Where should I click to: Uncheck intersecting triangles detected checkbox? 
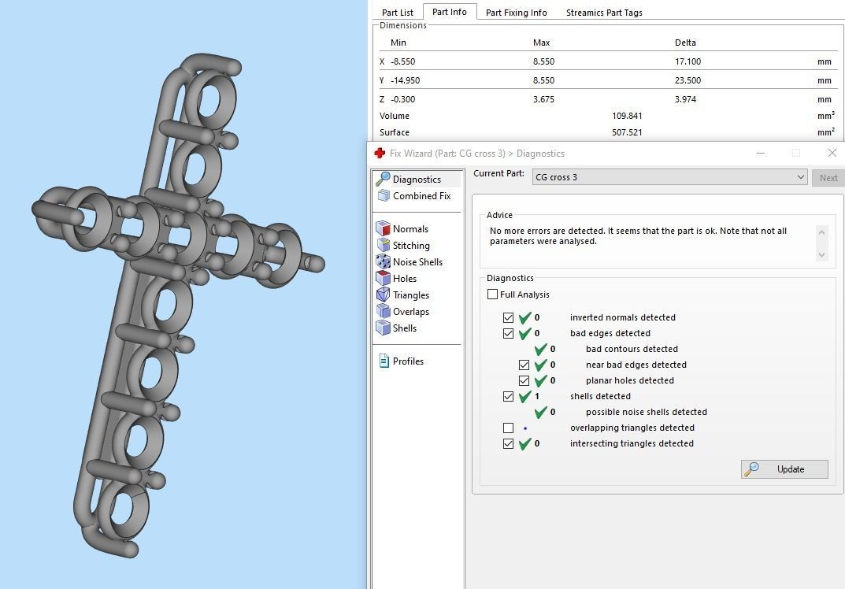508,443
